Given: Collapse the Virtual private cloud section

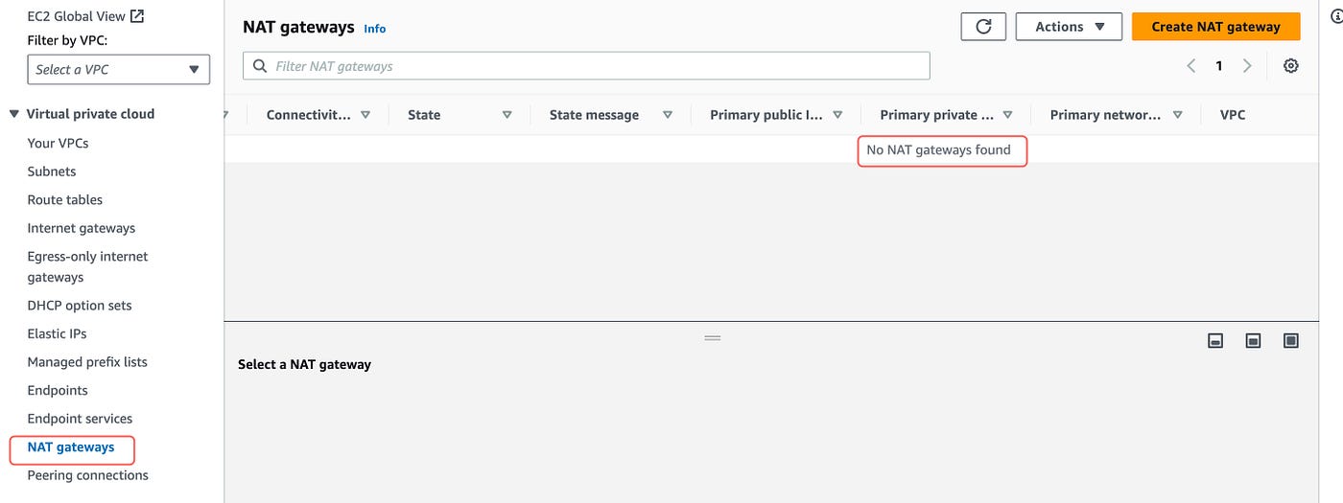Looking at the screenshot, I should pyautogui.click(x=13, y=114).
